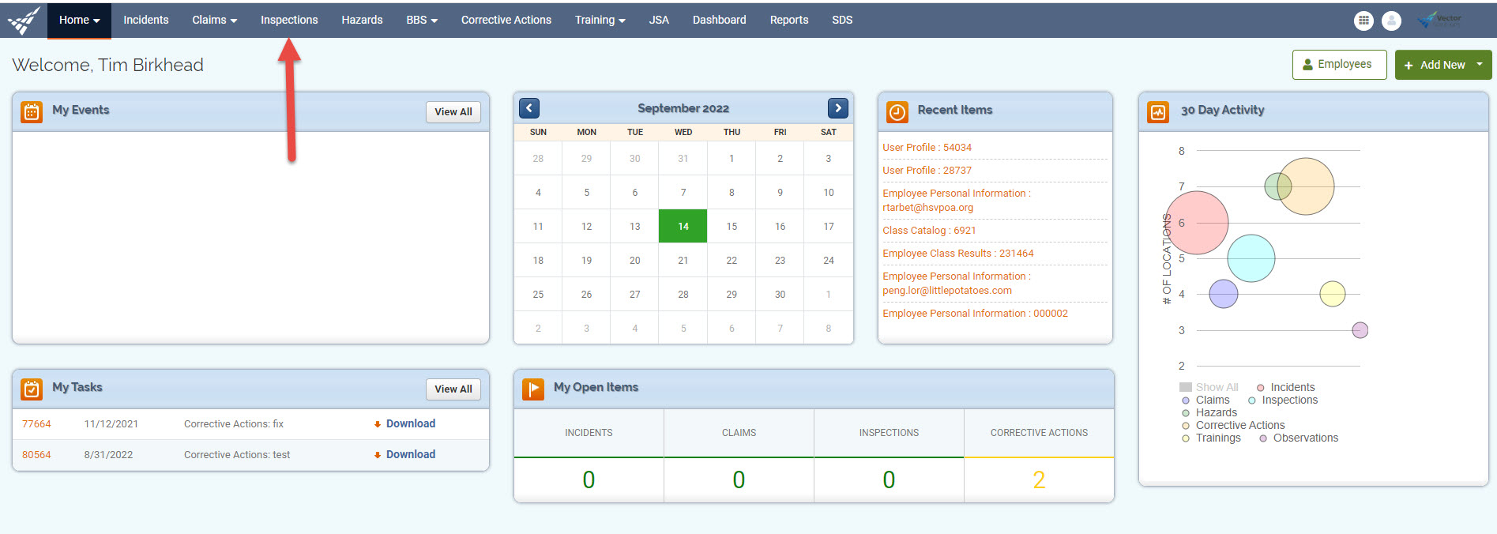Click the My Open Items flag icon

[533, 389]
